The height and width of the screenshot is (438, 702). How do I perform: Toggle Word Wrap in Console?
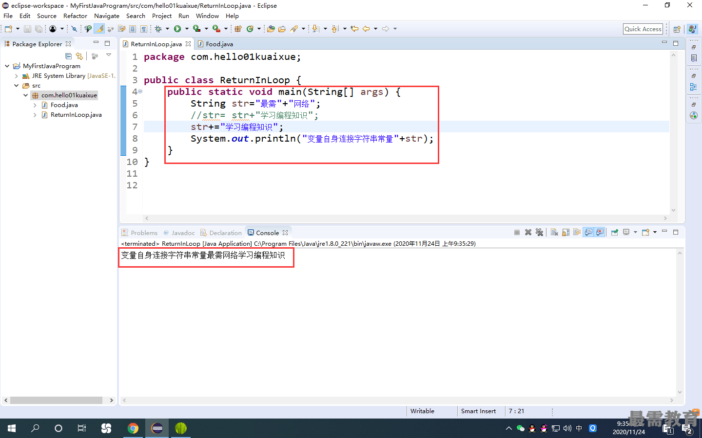point(577,232)
